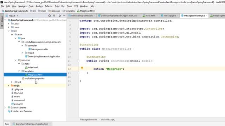The image size is (225, 126).
Task: Switch to Message.java editor tab
Action: pos(169,16)
